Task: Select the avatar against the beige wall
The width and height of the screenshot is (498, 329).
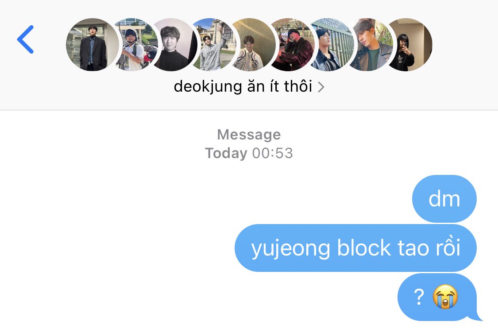Action: click(253, 44)
